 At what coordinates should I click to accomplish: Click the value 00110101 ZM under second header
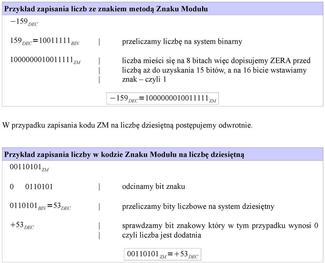pos(29,167)
